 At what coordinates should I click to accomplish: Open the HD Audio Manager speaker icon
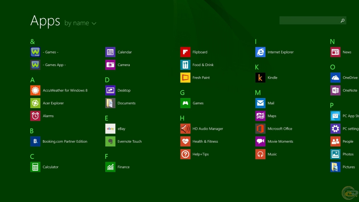click(x=185, y=129)
